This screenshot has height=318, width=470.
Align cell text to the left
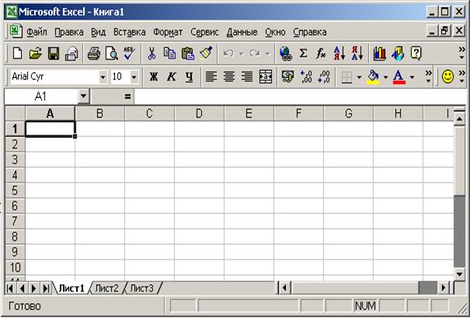point(211,77)
